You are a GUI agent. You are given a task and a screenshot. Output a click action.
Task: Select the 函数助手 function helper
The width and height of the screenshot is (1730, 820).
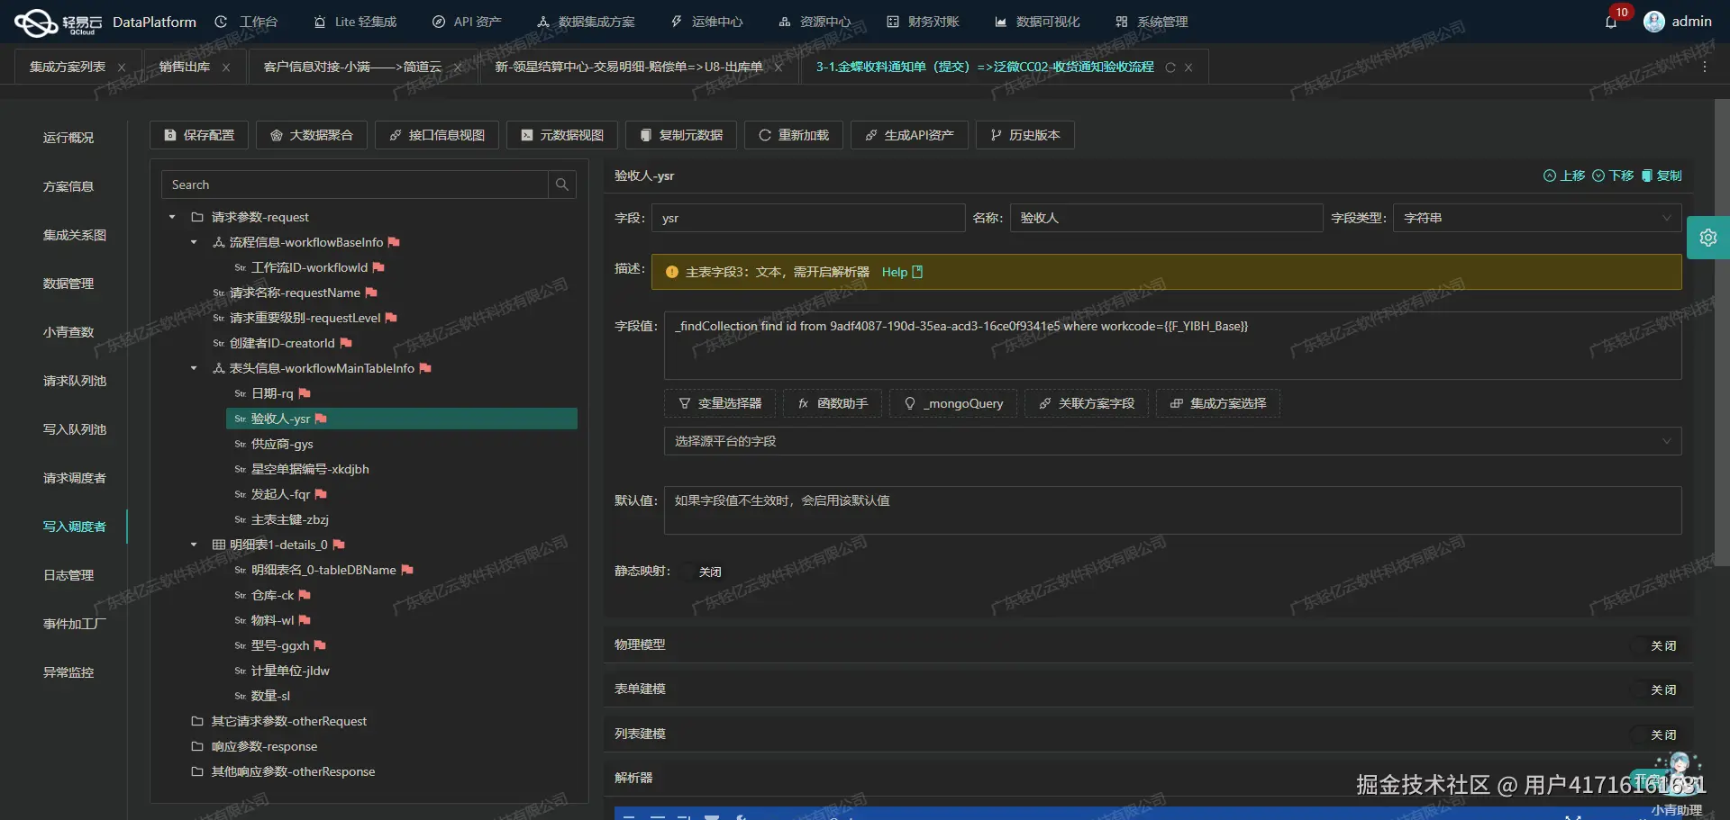click(831, 403)
